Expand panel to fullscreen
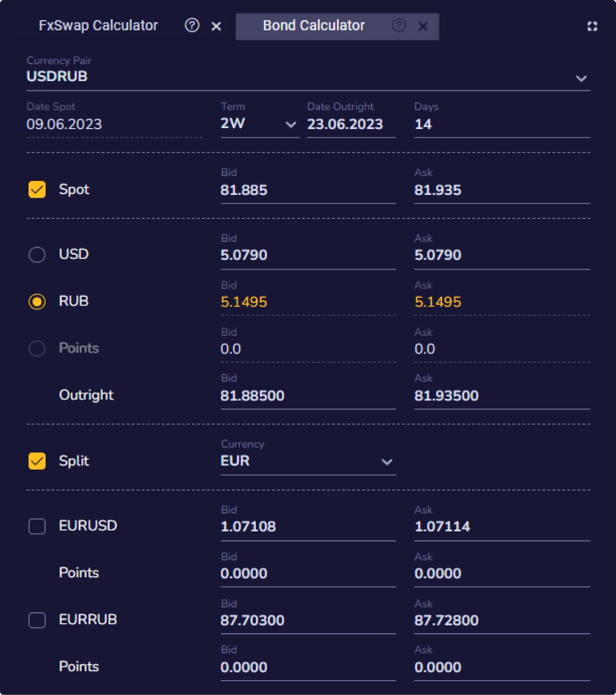The height and width of the screenshot is (695, 616). coord(592,26)
